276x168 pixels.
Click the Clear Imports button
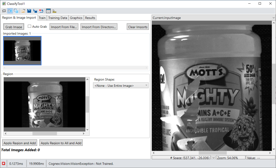click(138, 27)
